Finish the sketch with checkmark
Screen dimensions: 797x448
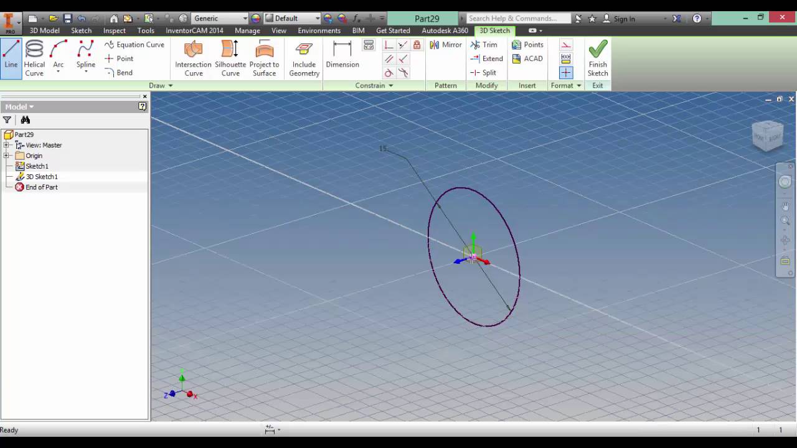(598, 58)
